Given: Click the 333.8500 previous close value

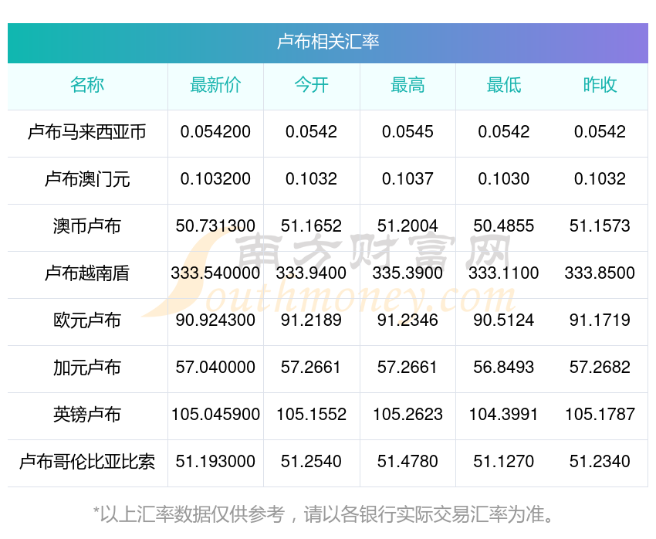Looking at the screenshot, I should [x=600, y=273].
